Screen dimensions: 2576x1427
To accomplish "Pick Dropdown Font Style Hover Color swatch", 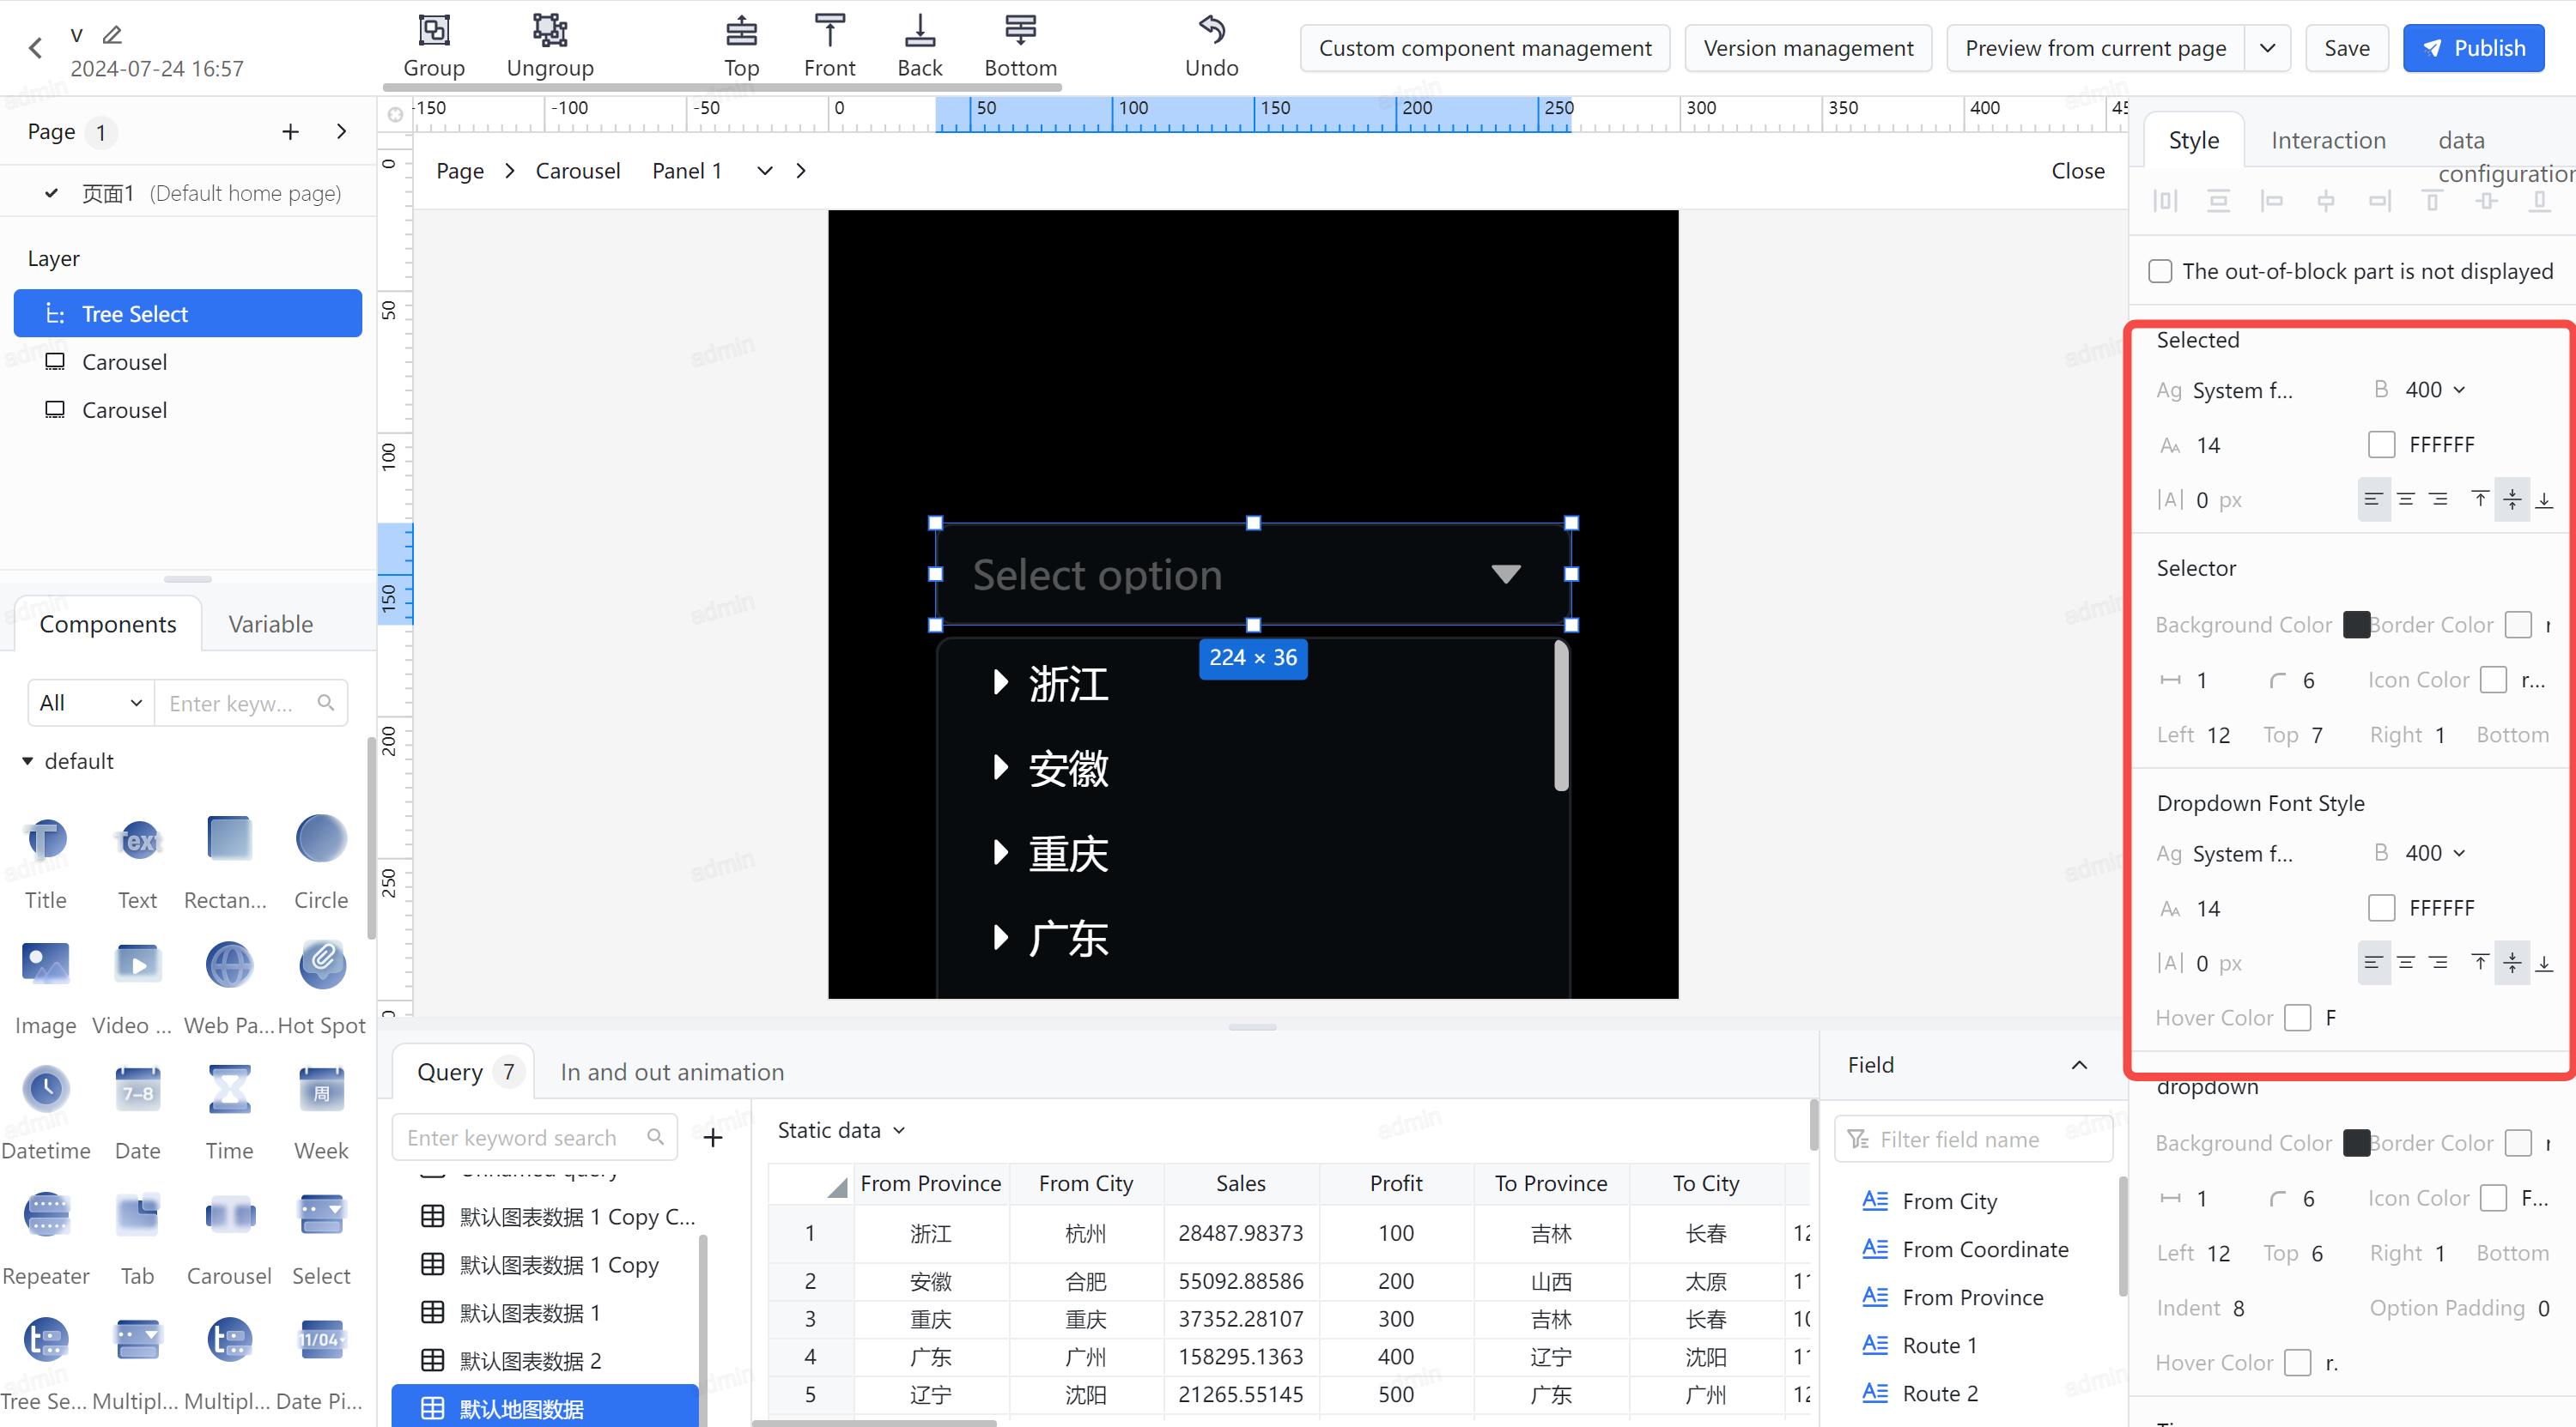I will point(2298,1019).
